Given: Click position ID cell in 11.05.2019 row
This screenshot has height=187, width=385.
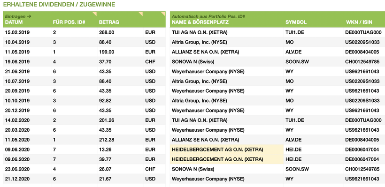Looking at the screenshot, I should (54, 52).
